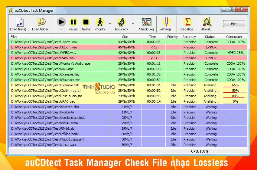Select the Wavpack.wv file row

(128, 80)
